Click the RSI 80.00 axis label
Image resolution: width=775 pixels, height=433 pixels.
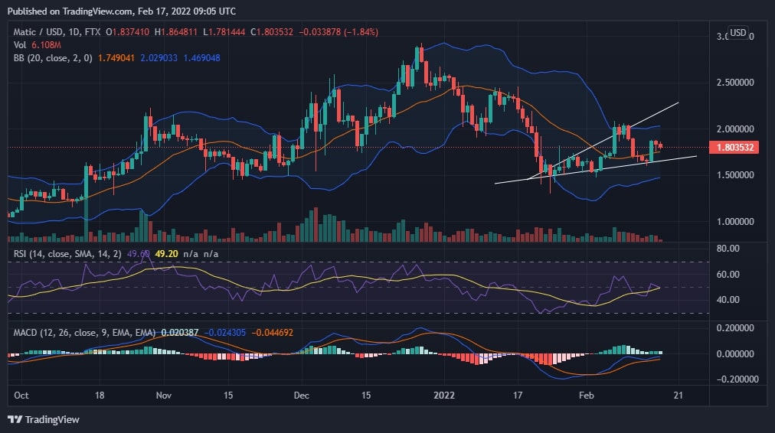[x=728, y=249]
